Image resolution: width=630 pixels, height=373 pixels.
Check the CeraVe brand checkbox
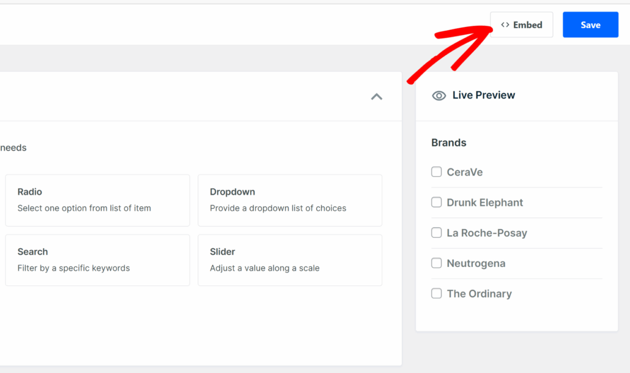pyautogui.click(x=436, y=172)
